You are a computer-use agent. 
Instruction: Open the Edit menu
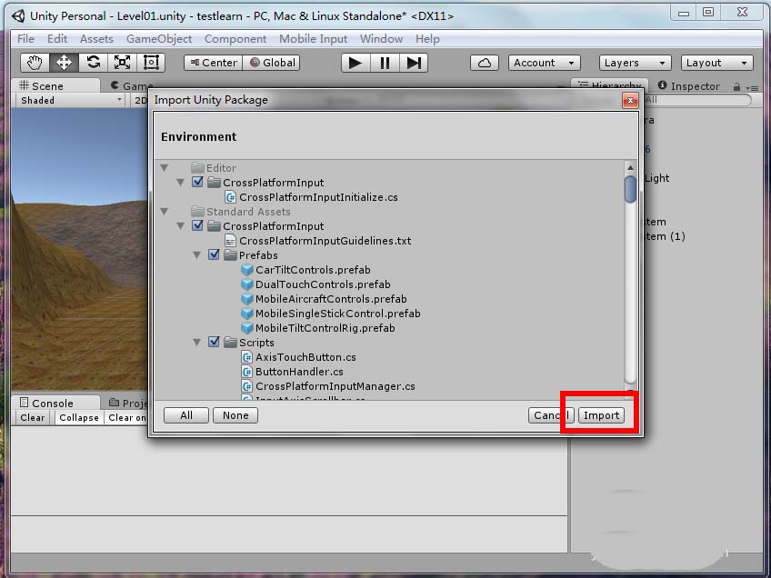[57, 39]
